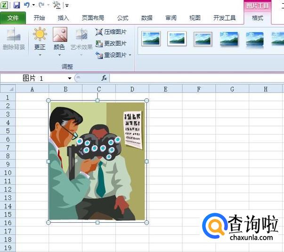Click the 更正 (Corrections) sun icon
Viewport: 284px width, 252px height.
[40, 34]
